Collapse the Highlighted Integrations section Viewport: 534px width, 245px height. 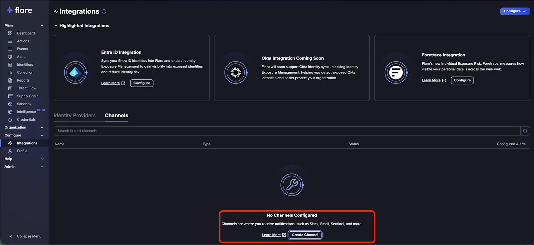point(56,26)
